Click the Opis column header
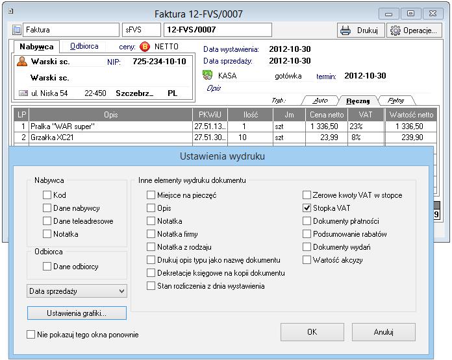 pyautogui.click(x=110, y=115)
